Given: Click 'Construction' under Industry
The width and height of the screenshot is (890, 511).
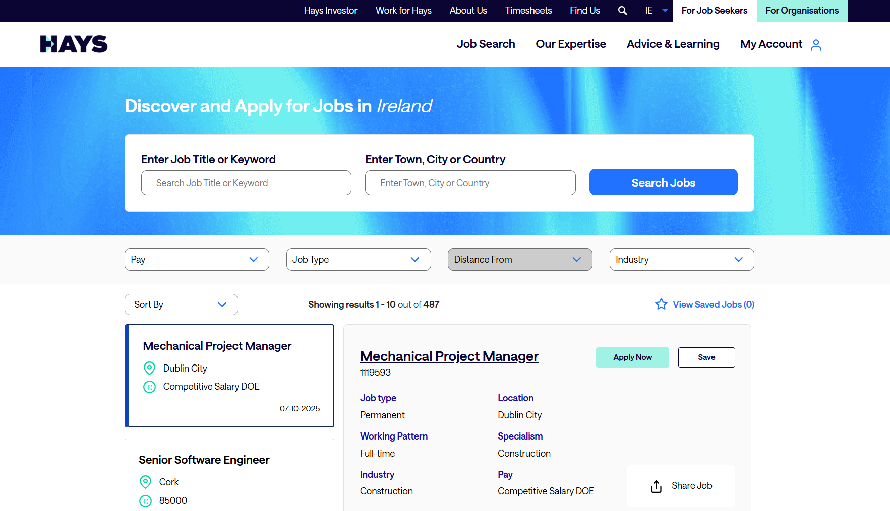Looking at the screenshot, I should (386, 491).
